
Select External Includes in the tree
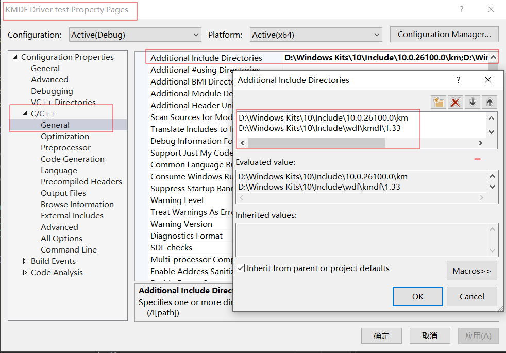pyautogui.click(x=72, y=215)
